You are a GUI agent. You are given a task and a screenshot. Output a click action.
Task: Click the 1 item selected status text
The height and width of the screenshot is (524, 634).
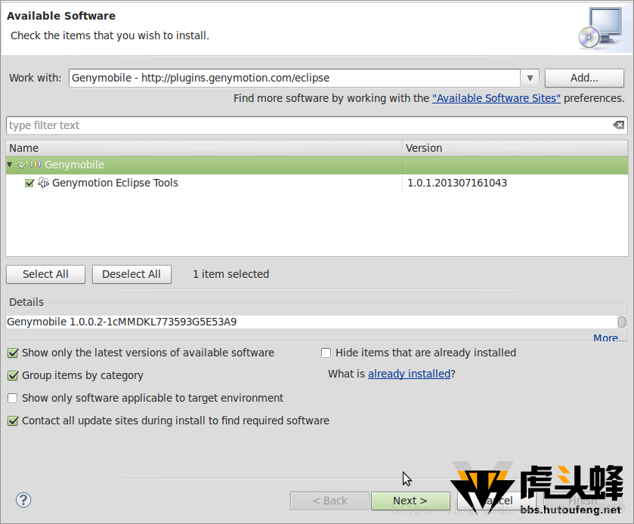231,274
